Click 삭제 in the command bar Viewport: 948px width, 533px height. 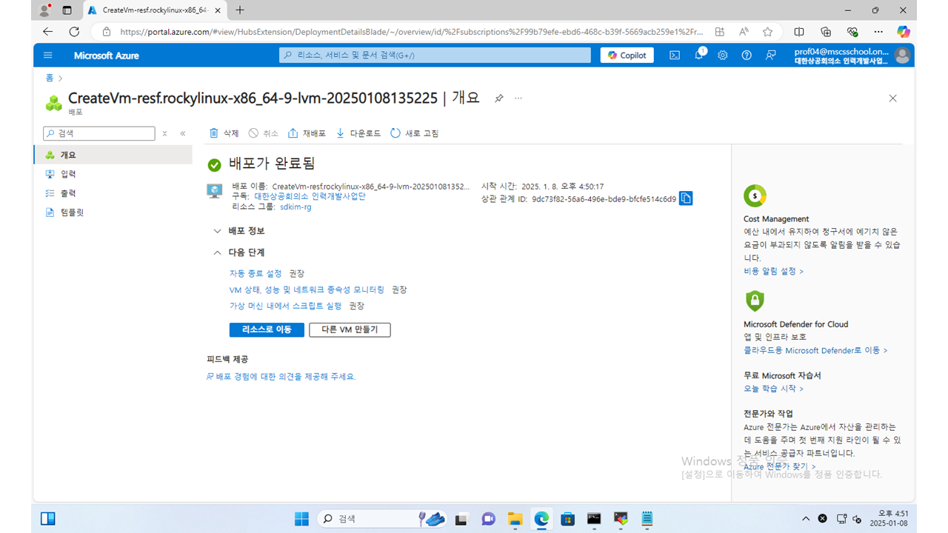(x=224, y=133)
